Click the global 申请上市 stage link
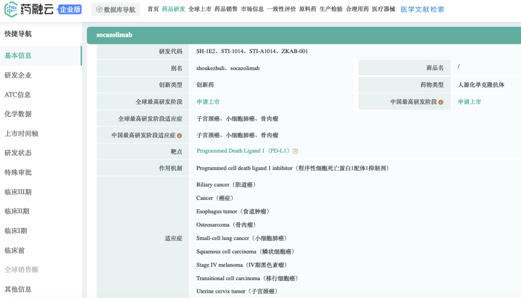521x298 pixels. pyautogui.click(x=208, y=102)
